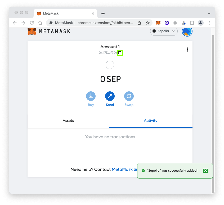Select the MetaMask browser tab
224x205 pixels.
pyautogui.click(x=65, y=14)
